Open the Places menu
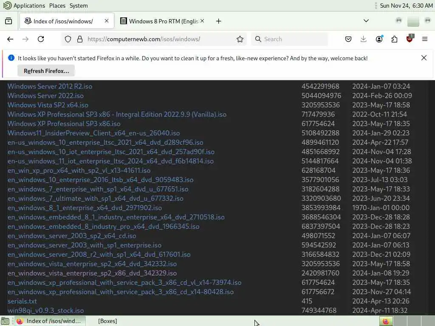The image size is (435, 326). pos(57,6)
